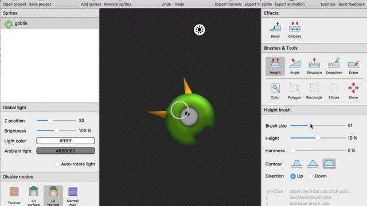Select the Structure brush tool
The image size is (367, 206).
click(314, 66)
